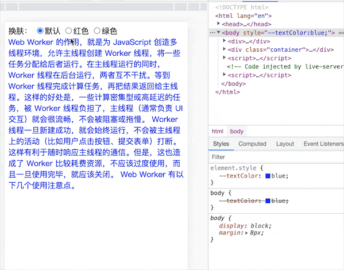
Task: Click the --textColor property name in element.style
Action: point(238,176)
